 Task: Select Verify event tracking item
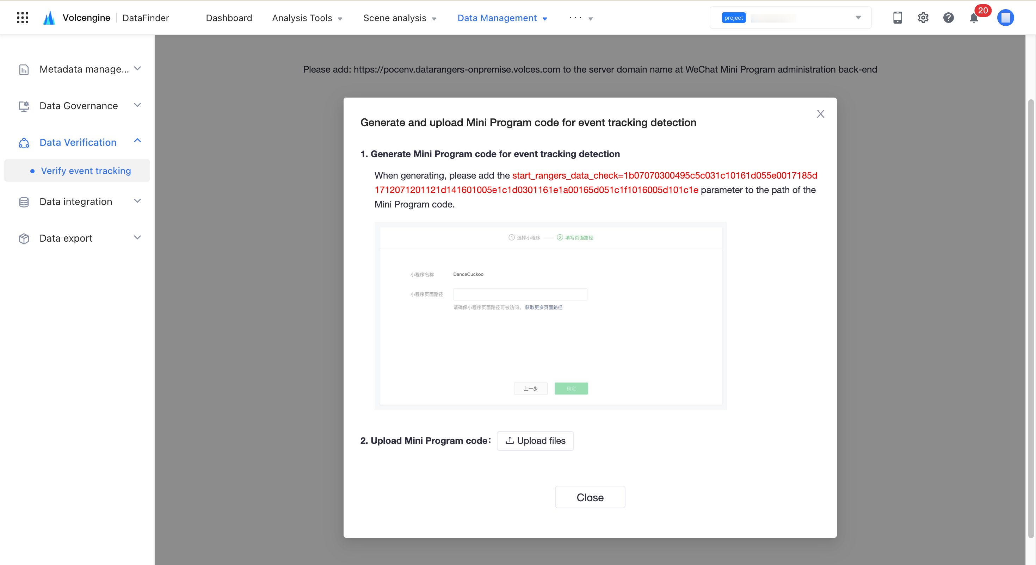tap(77, 170)
